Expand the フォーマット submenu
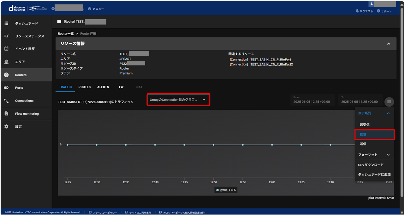This screenshot has height=217, width=404. [x=374, y=155]
